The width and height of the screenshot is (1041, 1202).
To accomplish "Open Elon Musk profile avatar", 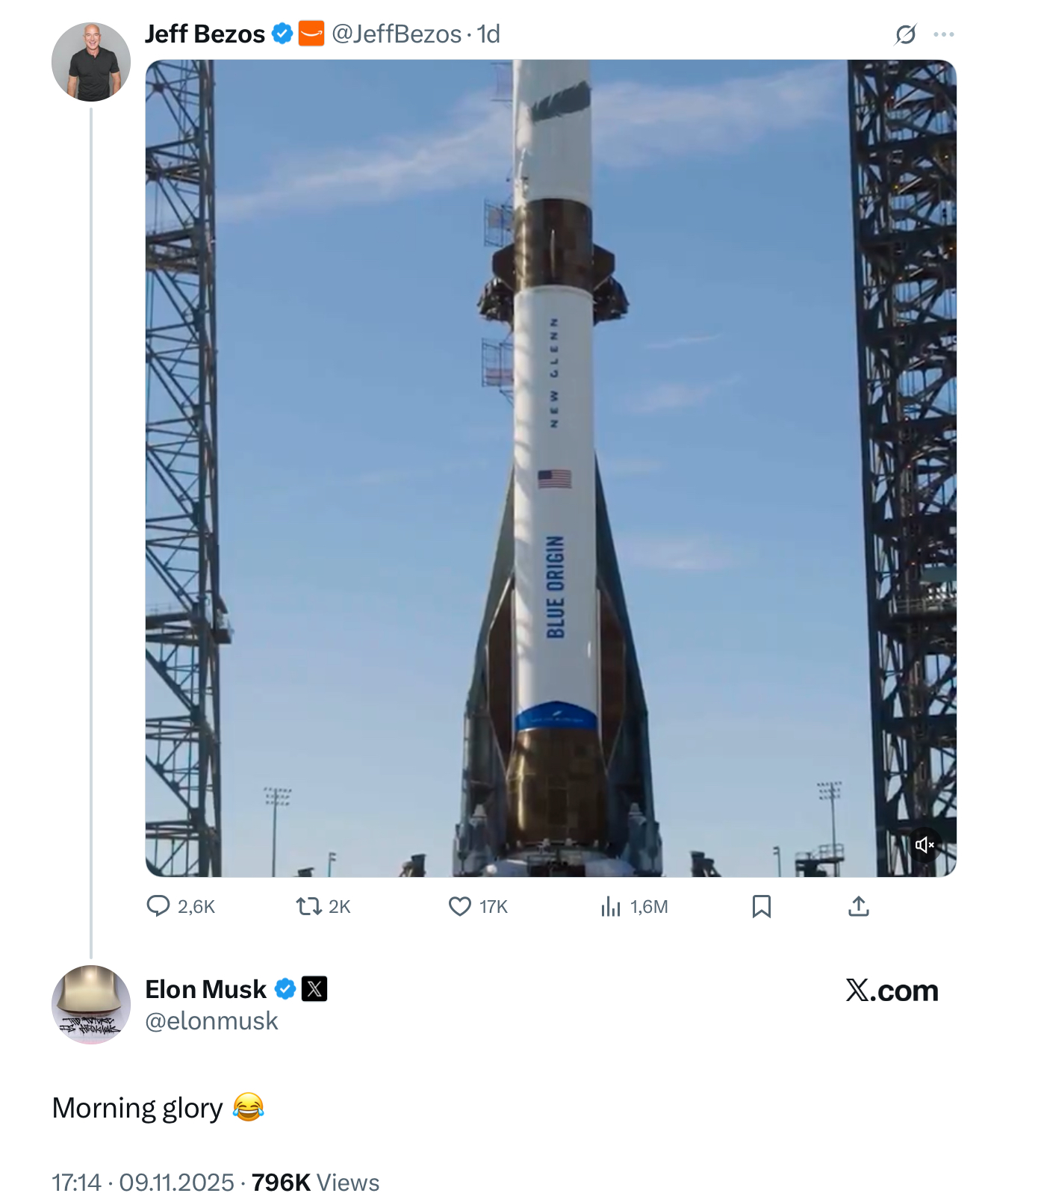I will pos(91,1004).
